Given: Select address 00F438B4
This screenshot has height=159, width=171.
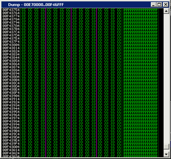Looking at the screenshot, I should point(11,80).
